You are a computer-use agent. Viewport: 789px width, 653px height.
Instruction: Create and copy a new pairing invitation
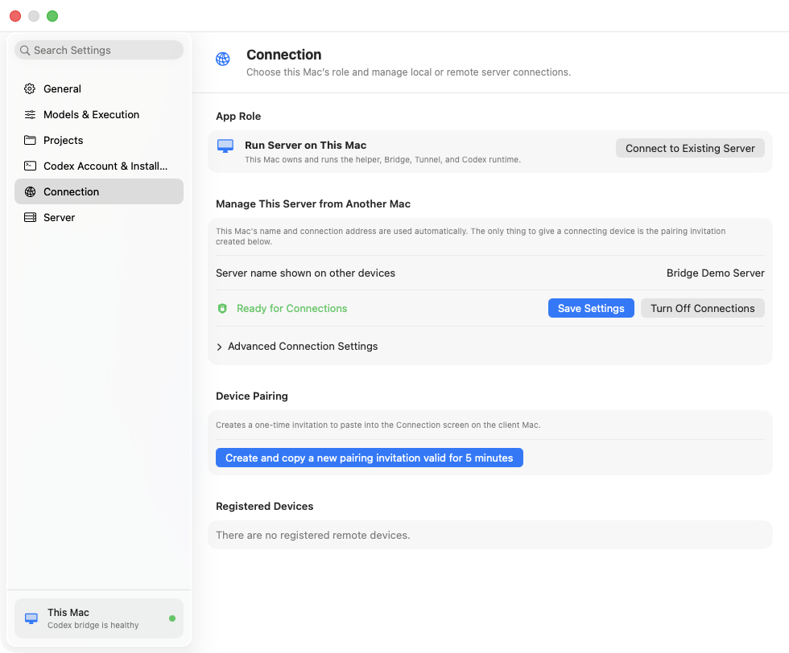(370, 458)
